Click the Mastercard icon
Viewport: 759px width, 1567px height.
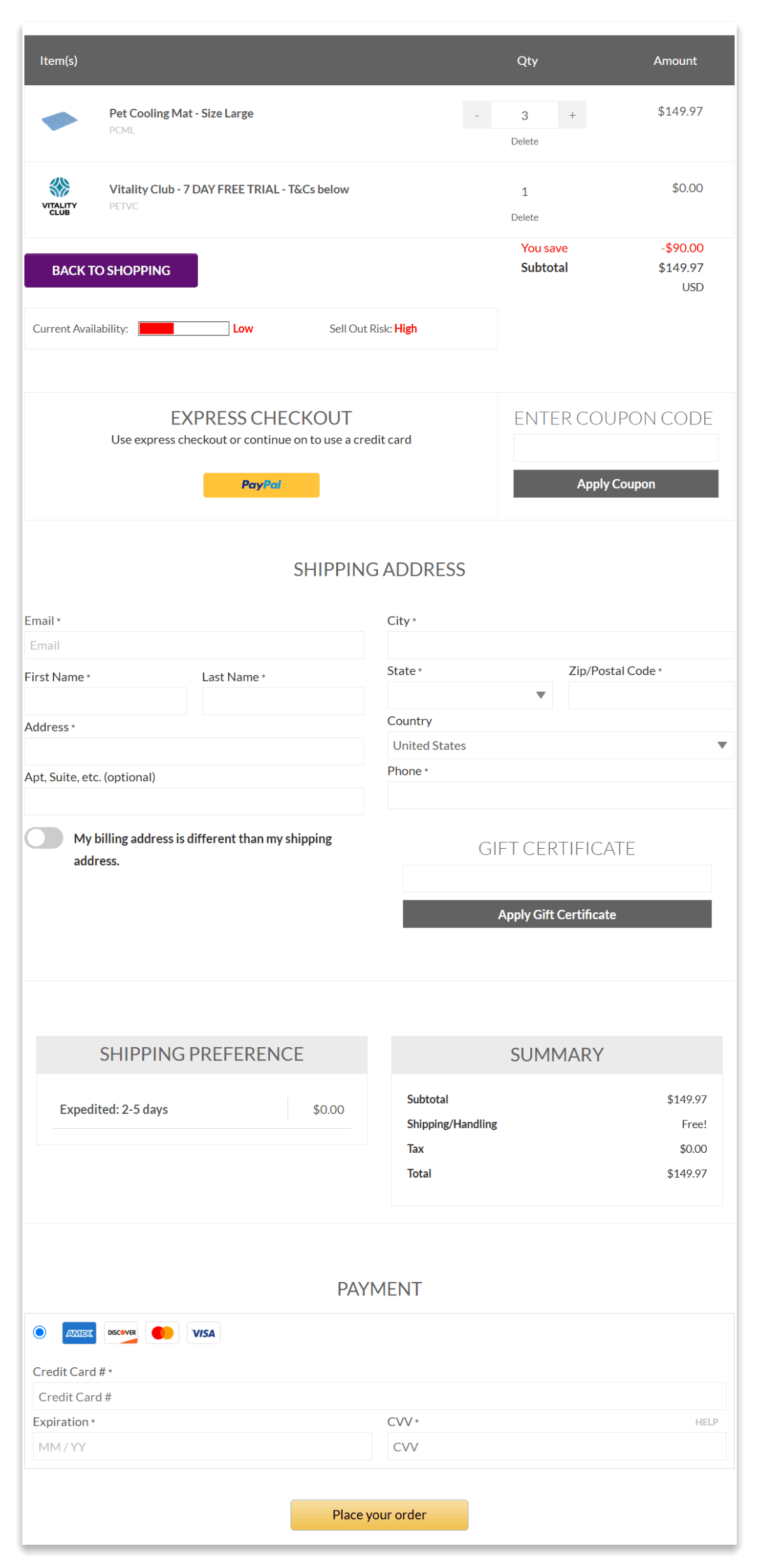163,1333
